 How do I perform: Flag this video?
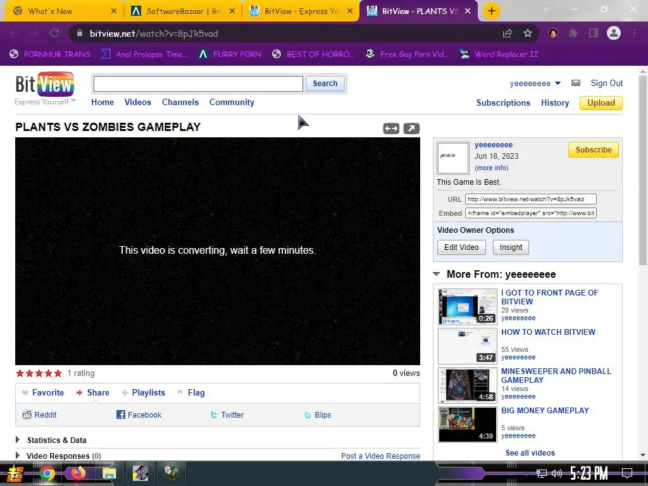(x=191, y=392)
